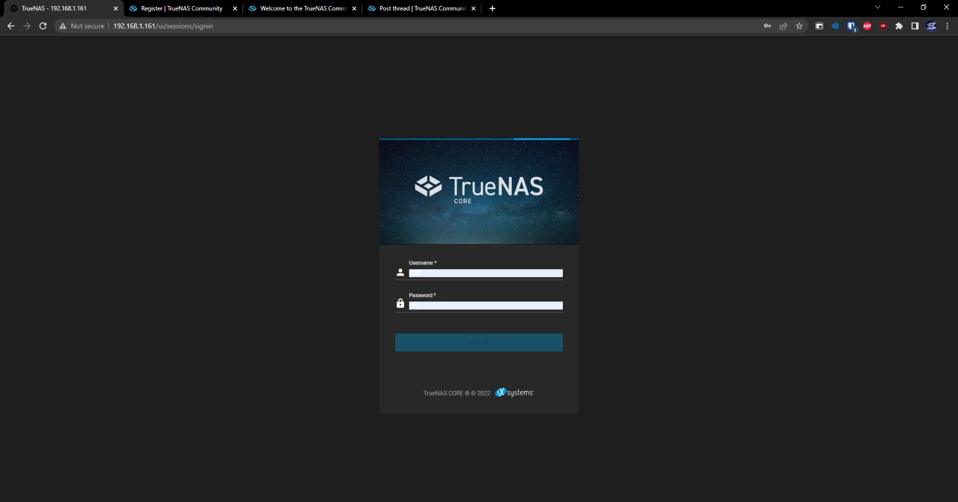Open the Adblock Plus (ABP) extension
Viewport: 958px width, 502px height.
click(867, 26)
